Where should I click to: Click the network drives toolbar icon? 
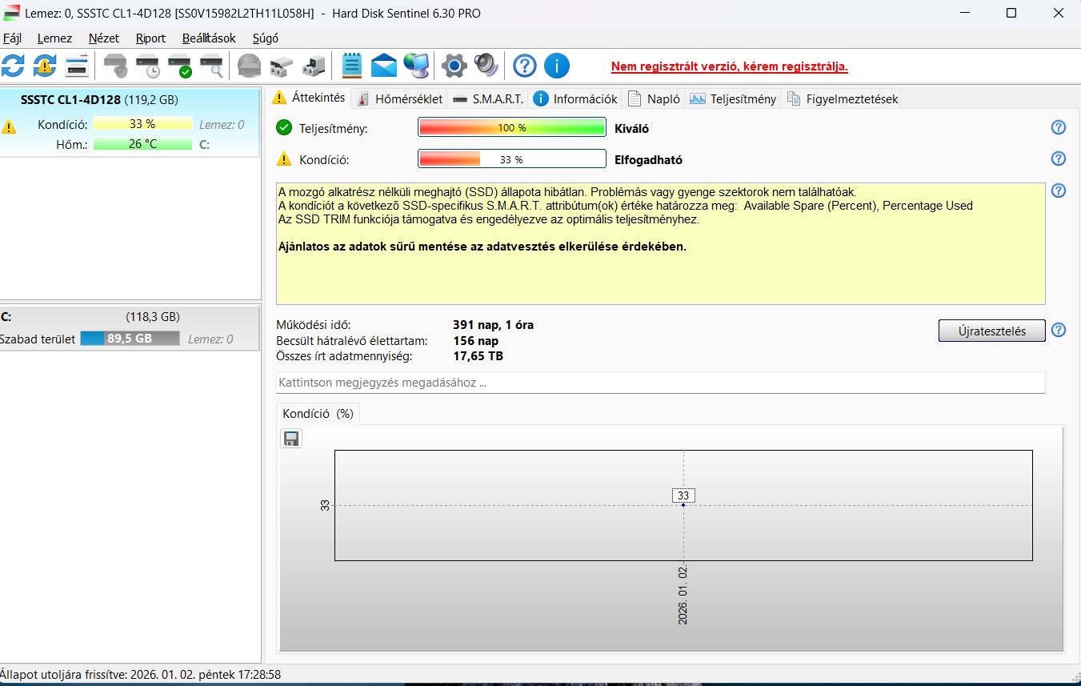(282, 66)
